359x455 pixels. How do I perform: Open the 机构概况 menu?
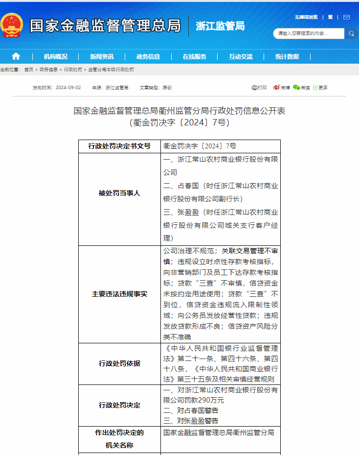(x=55, y=56)
